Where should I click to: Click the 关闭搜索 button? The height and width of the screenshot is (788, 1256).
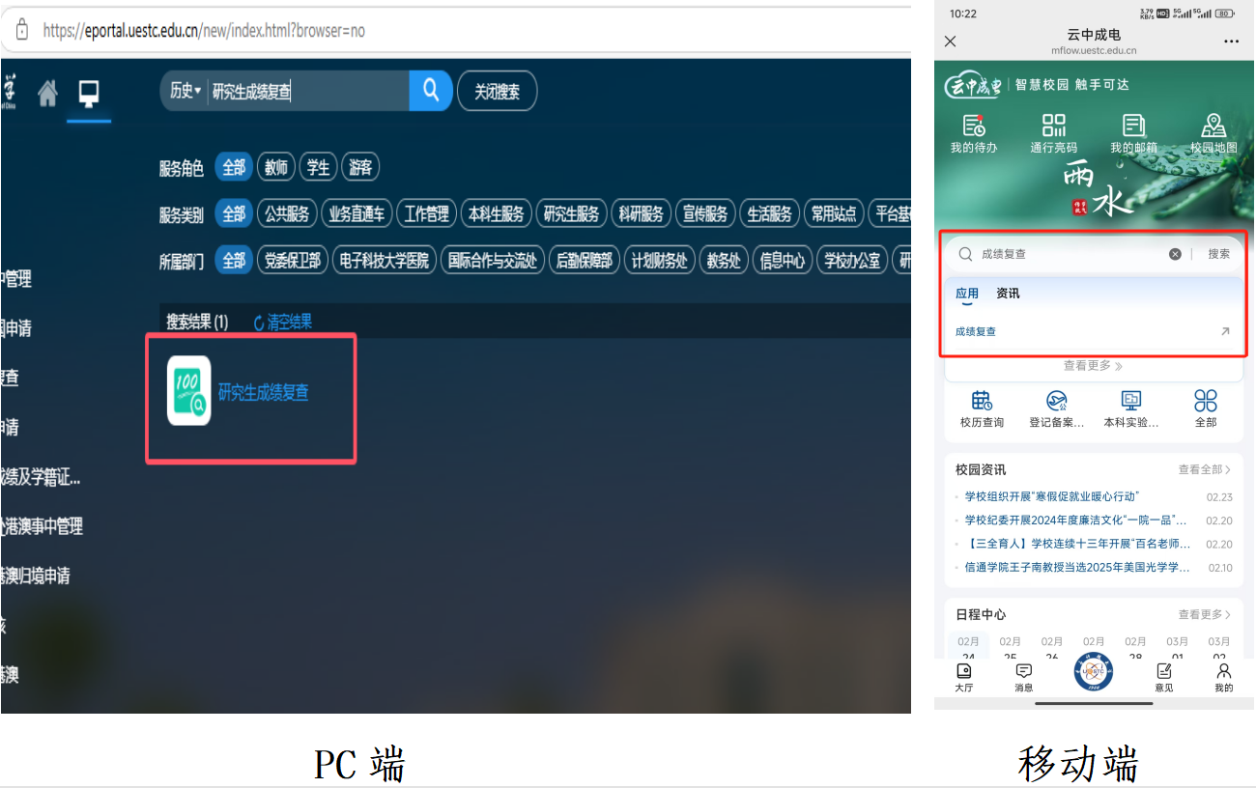497,91
